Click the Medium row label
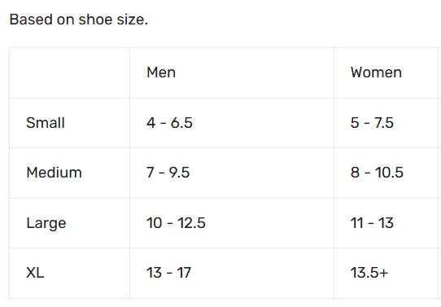 pyautogui.click(x=54, y=172)
